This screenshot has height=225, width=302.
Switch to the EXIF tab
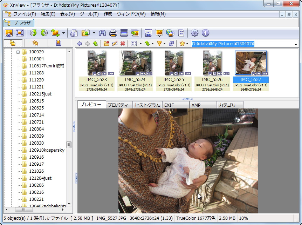click(x=175, y=105)
